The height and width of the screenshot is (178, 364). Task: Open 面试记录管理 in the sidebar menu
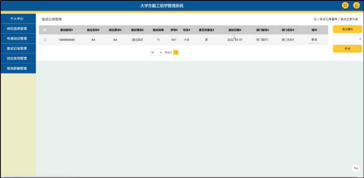pos(18,49)
